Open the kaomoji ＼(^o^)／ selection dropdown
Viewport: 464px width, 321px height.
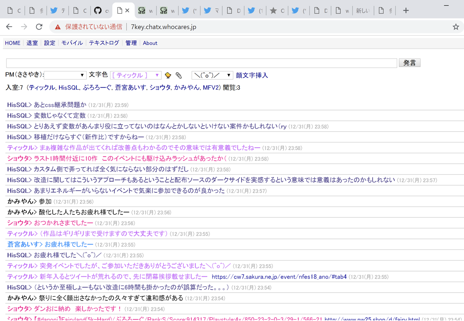(x=212, y=75)
